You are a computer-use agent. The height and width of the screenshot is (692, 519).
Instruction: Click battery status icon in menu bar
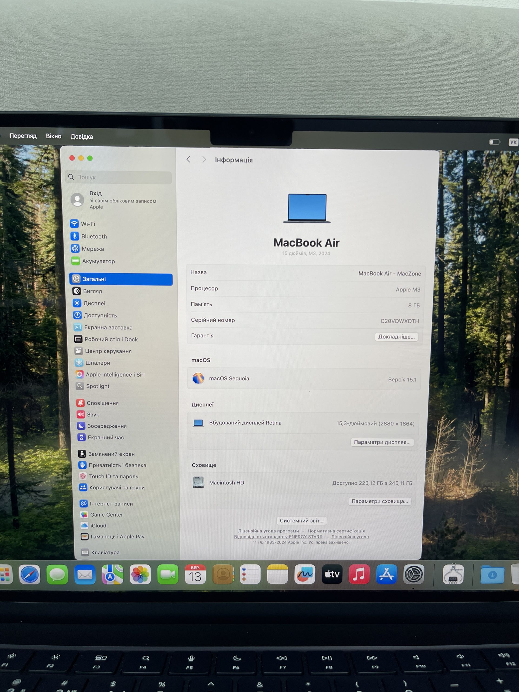495,142
